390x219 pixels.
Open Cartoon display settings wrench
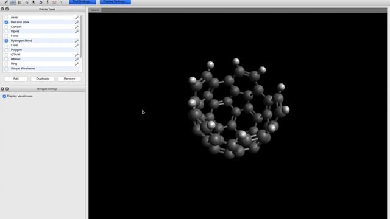77,27
